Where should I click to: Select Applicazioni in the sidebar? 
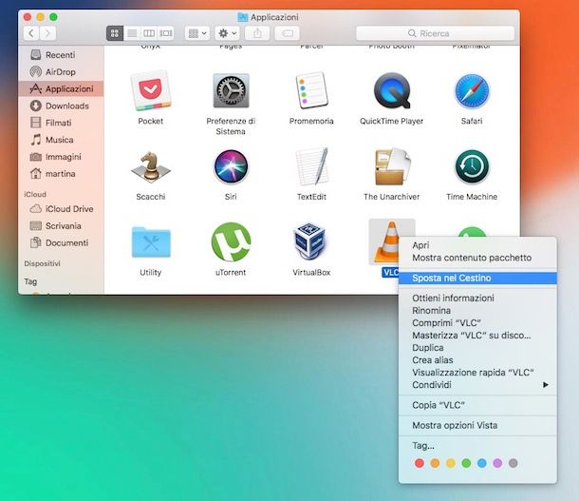click(61, 88)
